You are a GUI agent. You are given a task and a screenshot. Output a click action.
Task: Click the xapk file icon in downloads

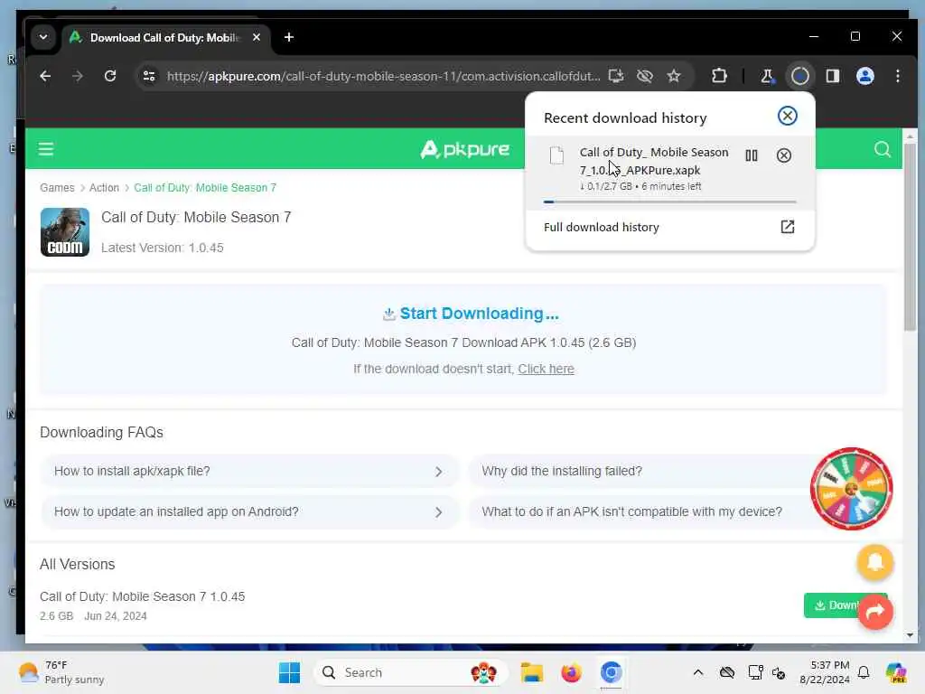click(x=556, y=155)
